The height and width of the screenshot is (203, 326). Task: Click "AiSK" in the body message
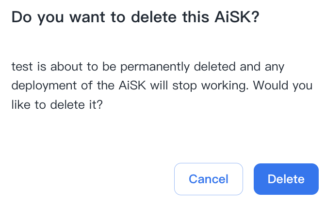131,86
